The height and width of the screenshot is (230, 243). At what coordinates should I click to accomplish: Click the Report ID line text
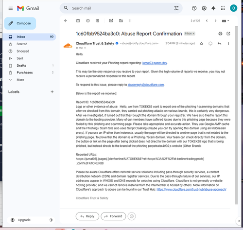[95, 102]
